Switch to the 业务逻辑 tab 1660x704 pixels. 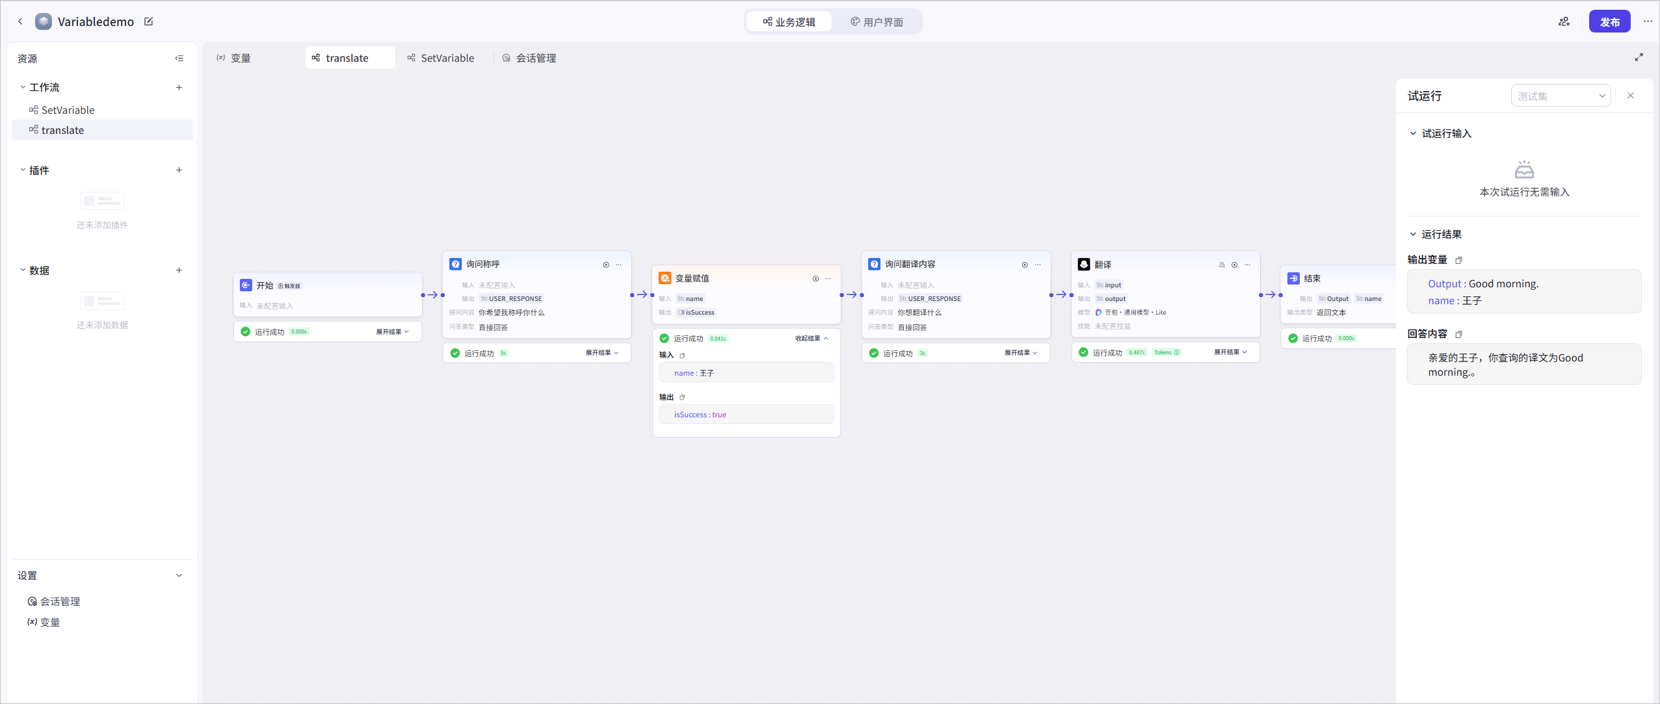point(789,21)
